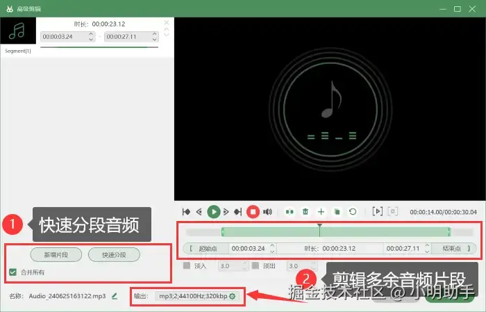Click the 快速分段 button
486x312 pixels.
click(x=114, y=255)
